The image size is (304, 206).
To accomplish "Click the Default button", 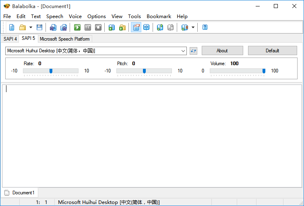I will coord(273,51).
